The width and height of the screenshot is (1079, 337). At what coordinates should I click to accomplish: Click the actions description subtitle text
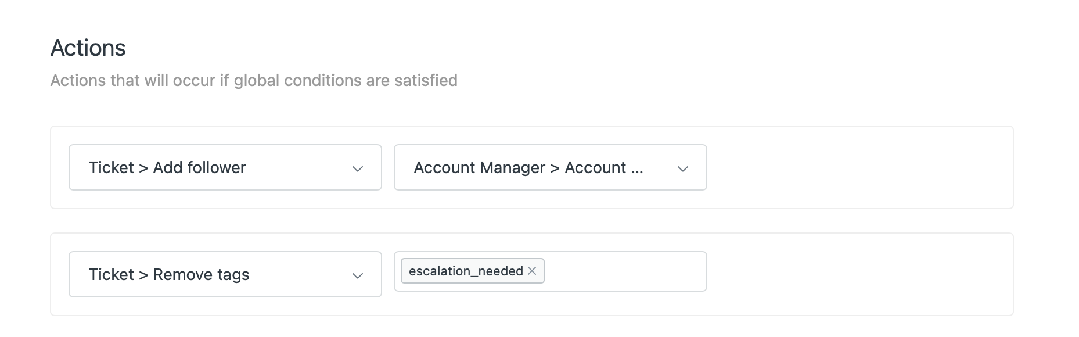pos(254,80)
